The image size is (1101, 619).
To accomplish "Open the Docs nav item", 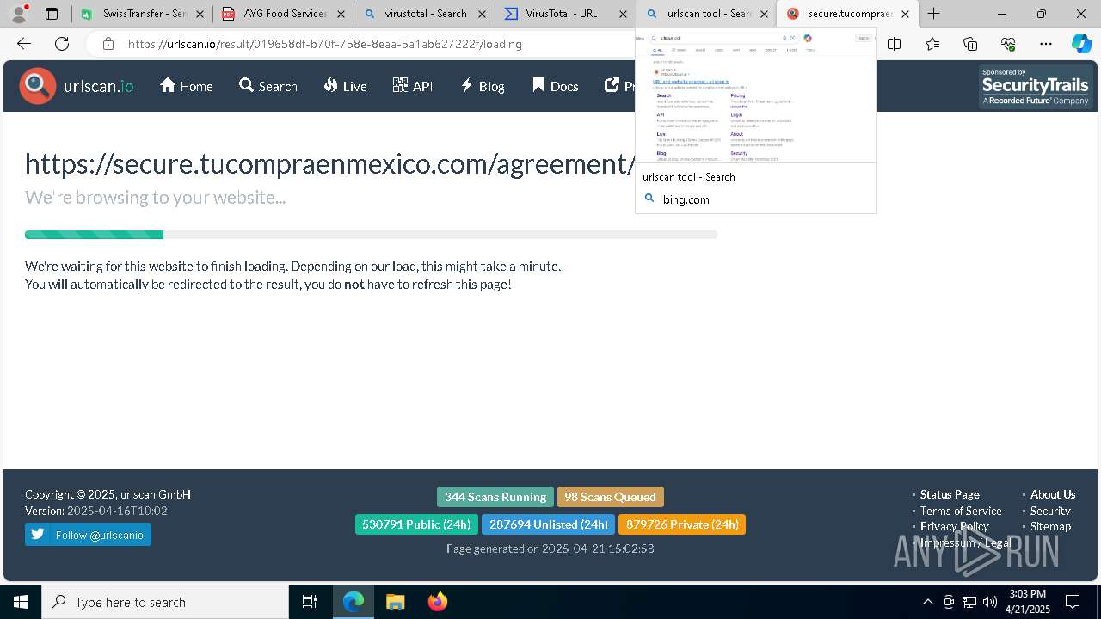I will click(x=556, y=86).
